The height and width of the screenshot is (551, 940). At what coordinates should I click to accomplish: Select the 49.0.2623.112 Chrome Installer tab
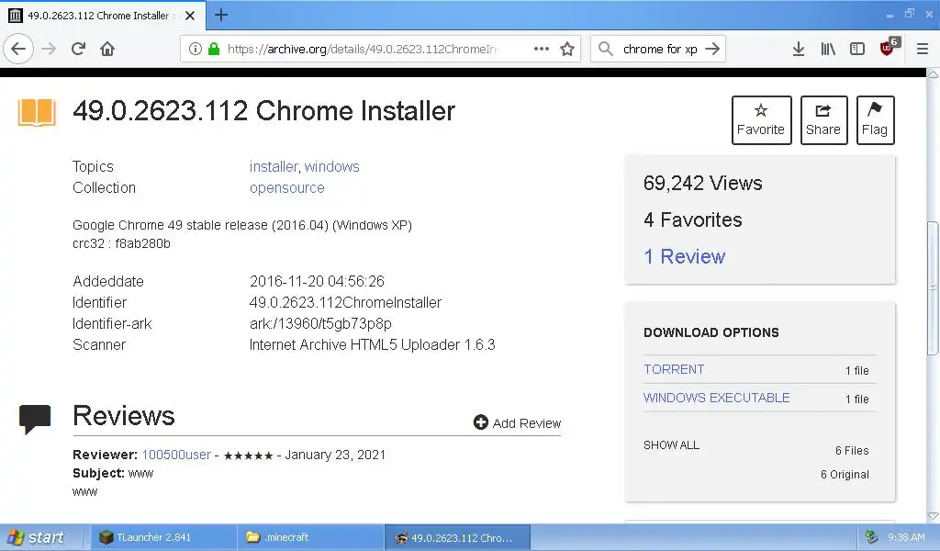coord(101,16)
